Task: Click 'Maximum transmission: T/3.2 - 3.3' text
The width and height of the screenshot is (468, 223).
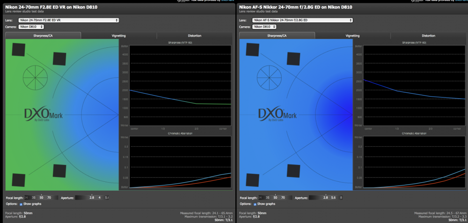Action: (443, 216)
